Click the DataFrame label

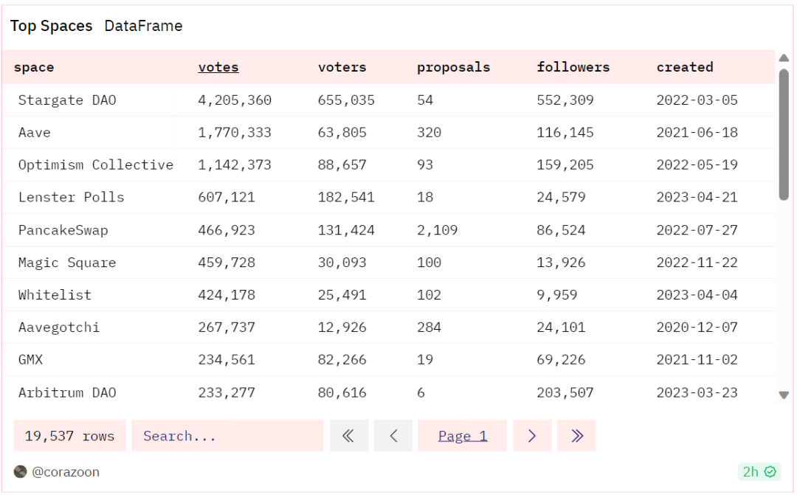(x=143, y=26)
